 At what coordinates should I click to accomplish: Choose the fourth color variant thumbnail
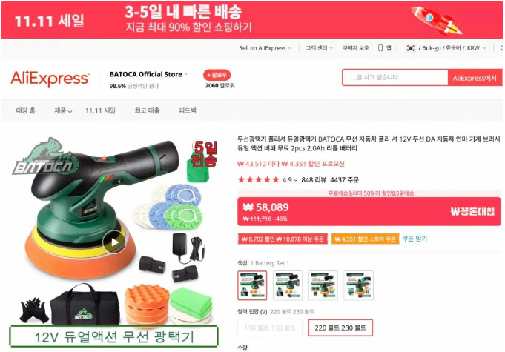[358, 285]
